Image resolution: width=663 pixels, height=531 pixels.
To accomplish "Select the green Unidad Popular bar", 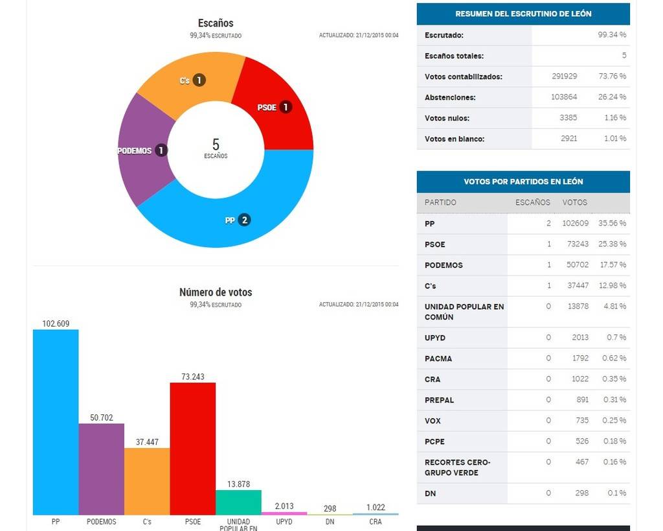I will [x=238, y=502].
